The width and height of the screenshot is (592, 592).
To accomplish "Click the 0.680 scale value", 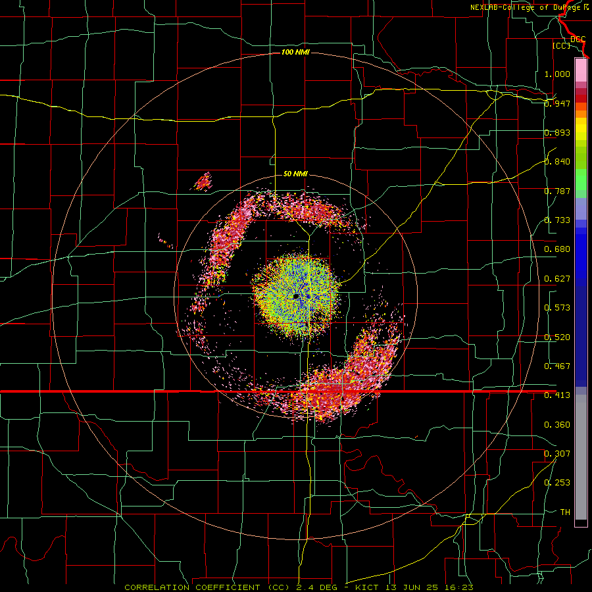I will coord(557,249).
